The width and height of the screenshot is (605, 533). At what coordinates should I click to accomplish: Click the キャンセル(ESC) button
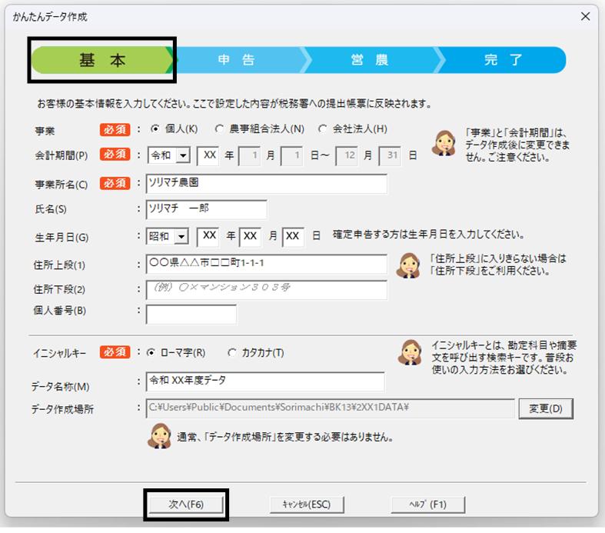tap(307, 505)
